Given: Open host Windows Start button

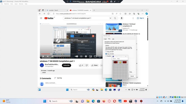Looking at the screenshot, I should (x=45, y=101).
